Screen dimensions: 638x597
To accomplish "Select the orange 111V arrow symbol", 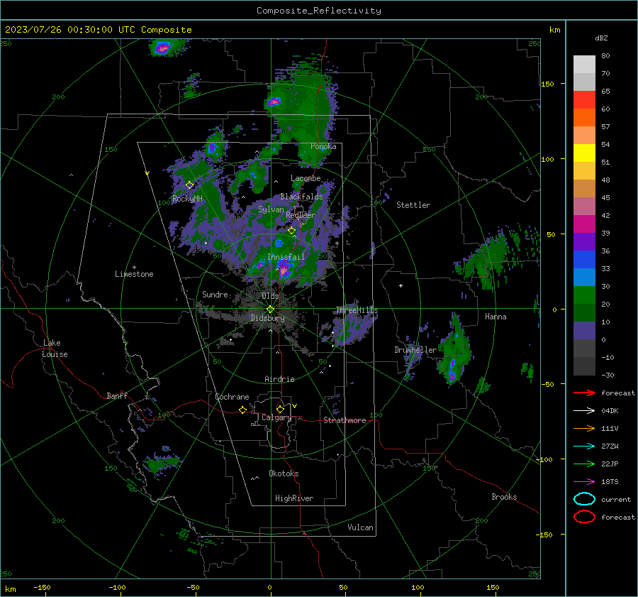I will click(x=584, y=428).
